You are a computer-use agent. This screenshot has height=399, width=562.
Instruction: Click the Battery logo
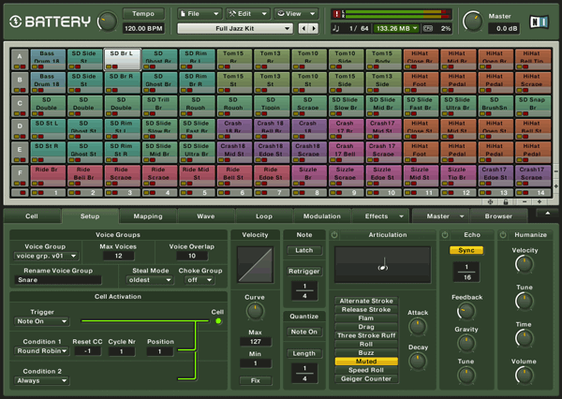click(51, 22)
